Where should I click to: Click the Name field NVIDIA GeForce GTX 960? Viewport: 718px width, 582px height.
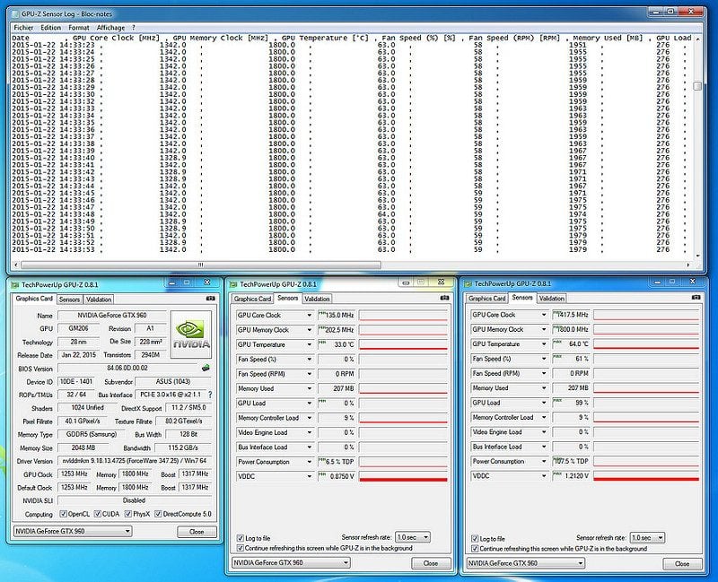(111, 316)
